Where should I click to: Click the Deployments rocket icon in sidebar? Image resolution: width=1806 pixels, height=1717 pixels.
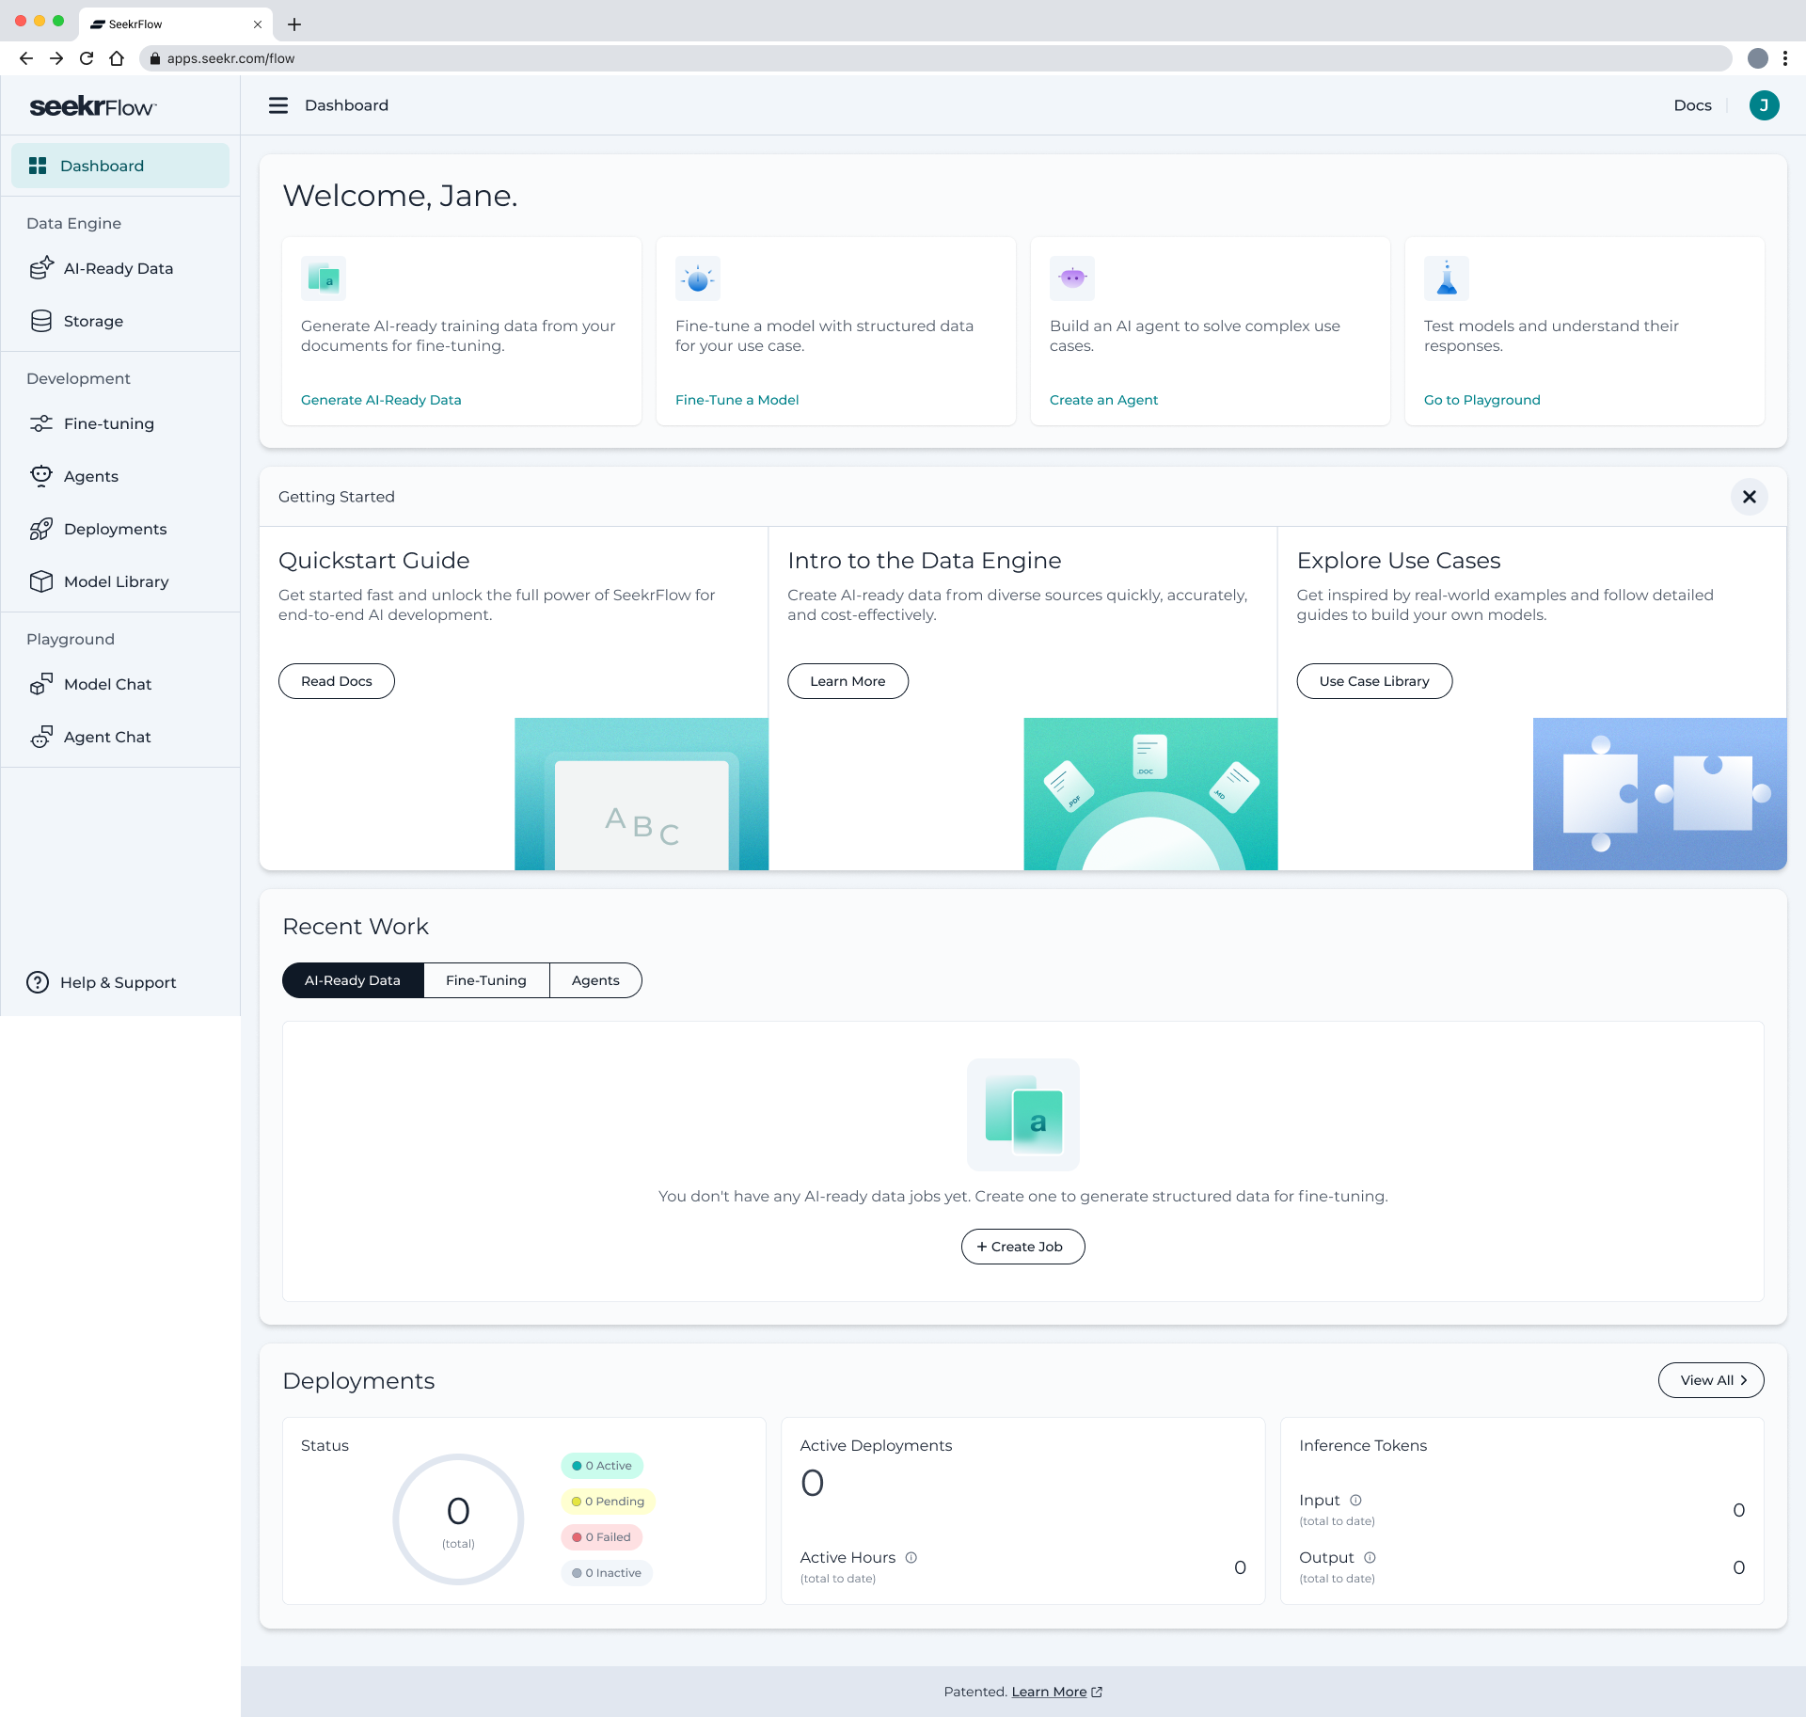[41, 529]
